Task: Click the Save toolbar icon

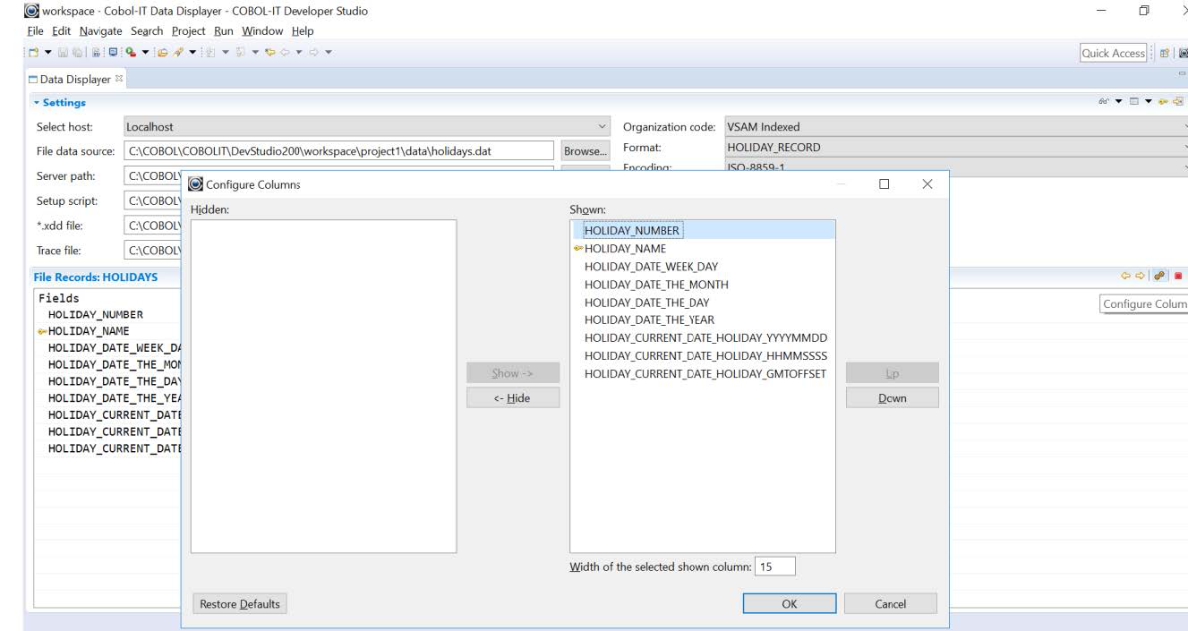Action: (63, 53)
